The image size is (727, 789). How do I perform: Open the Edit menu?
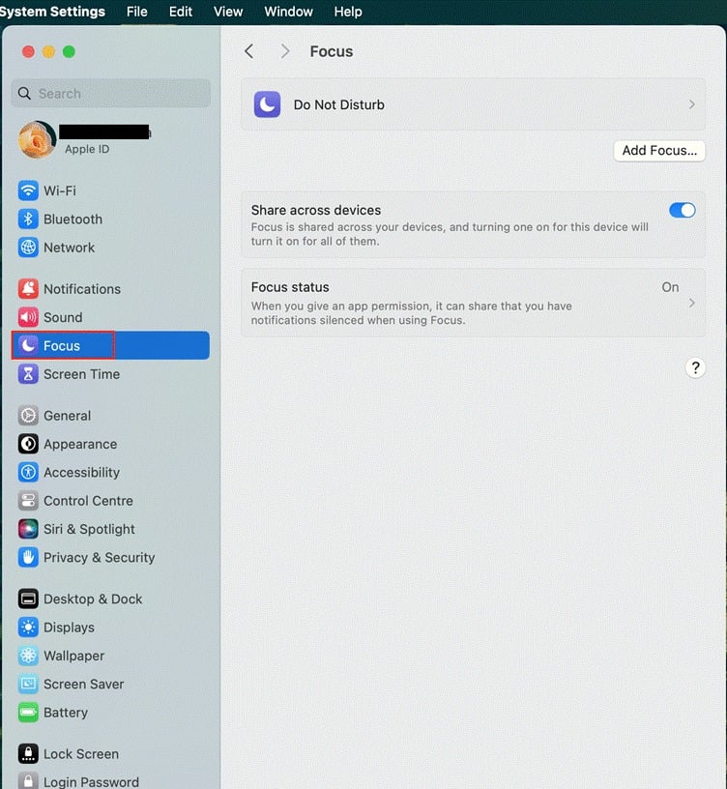pos(181,12)
